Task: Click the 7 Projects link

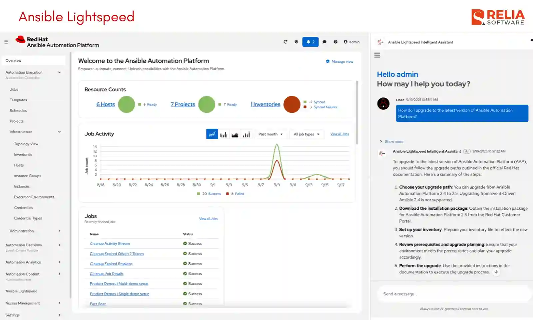Action: tap(183, 104)
